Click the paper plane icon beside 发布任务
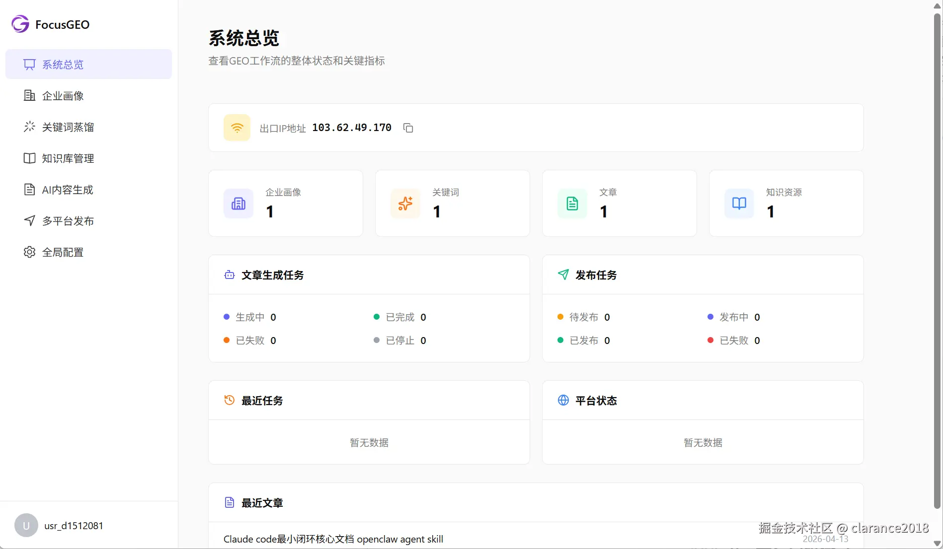 (x=563, y=275)
